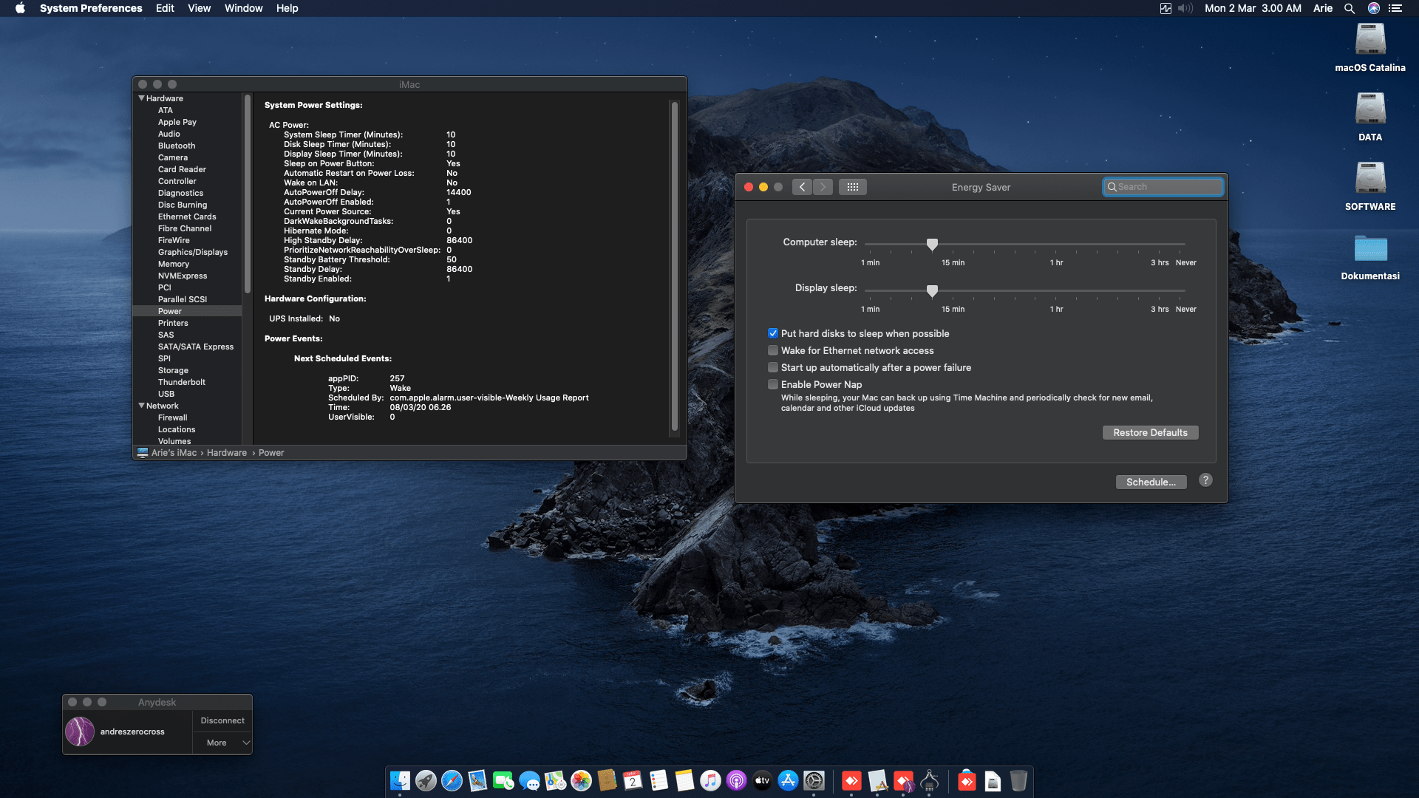Screen dimensions: 1419x798
Task: Click the Schedule button in Energy Saver
Action: (1151, 482)
